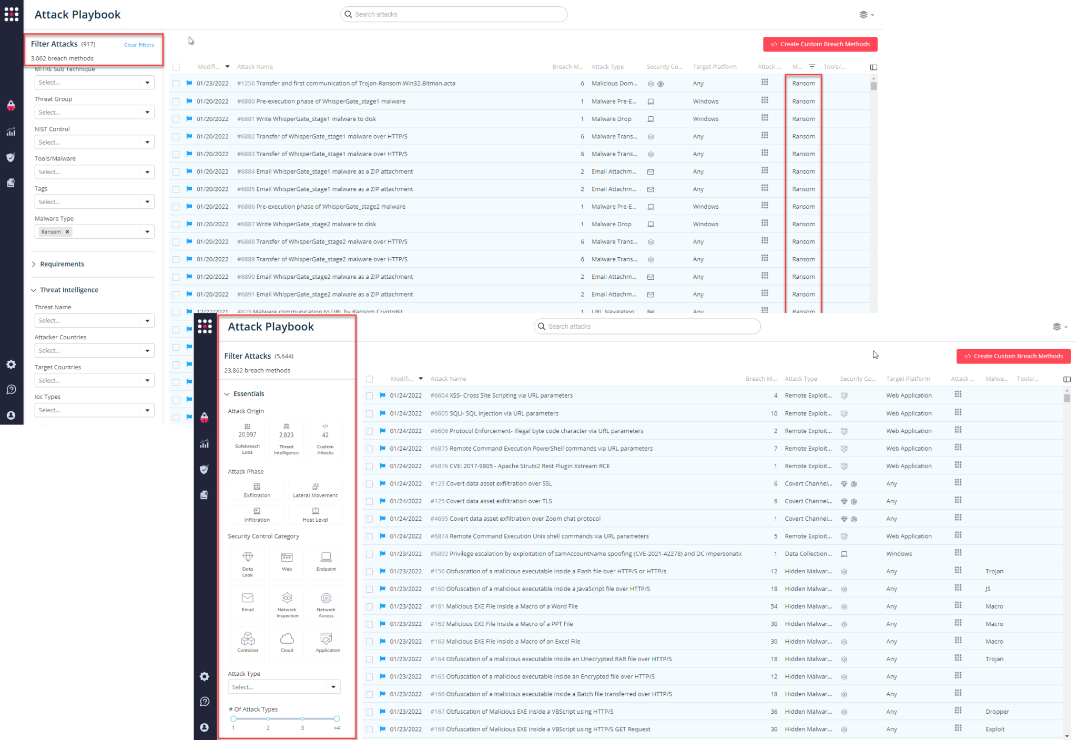Open the user profile in the sidebar
This screenshot has height=740, width=1077.
[x=205, y=727]
